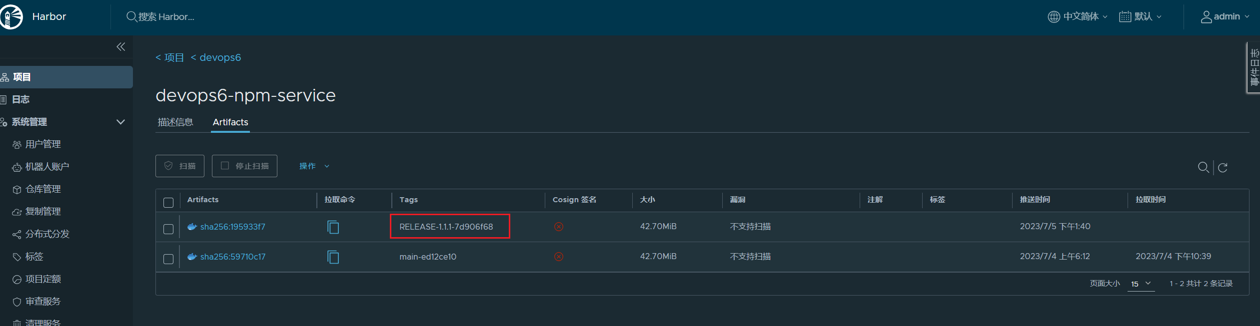
Task: Open the admin account dropdown
Action: click(x=1226, y=16)
